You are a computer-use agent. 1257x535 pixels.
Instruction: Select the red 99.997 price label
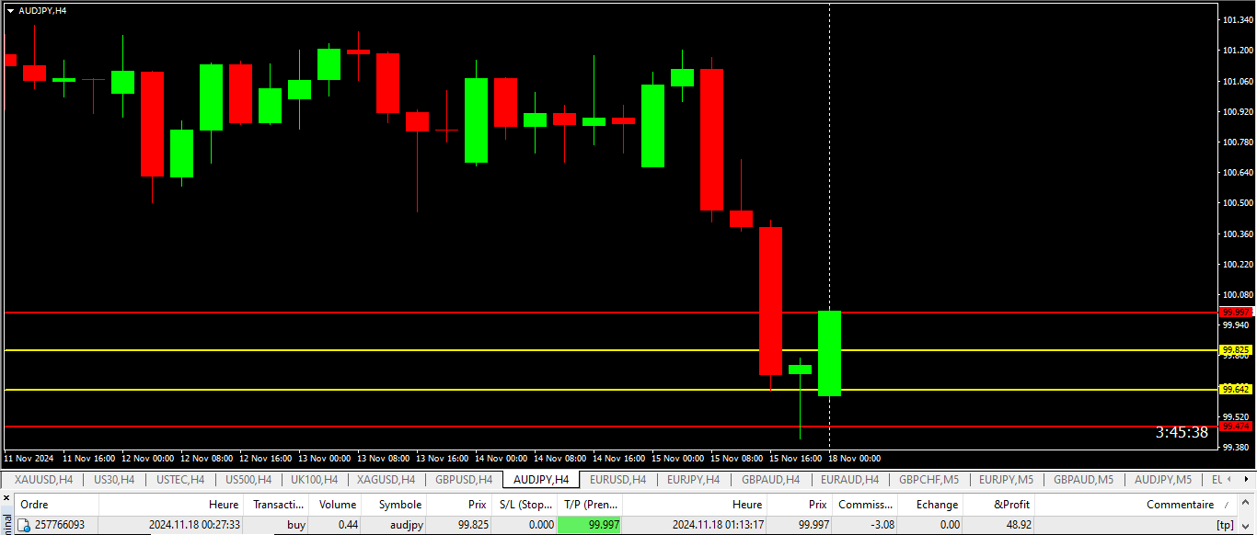click(x=1236, y=313)
